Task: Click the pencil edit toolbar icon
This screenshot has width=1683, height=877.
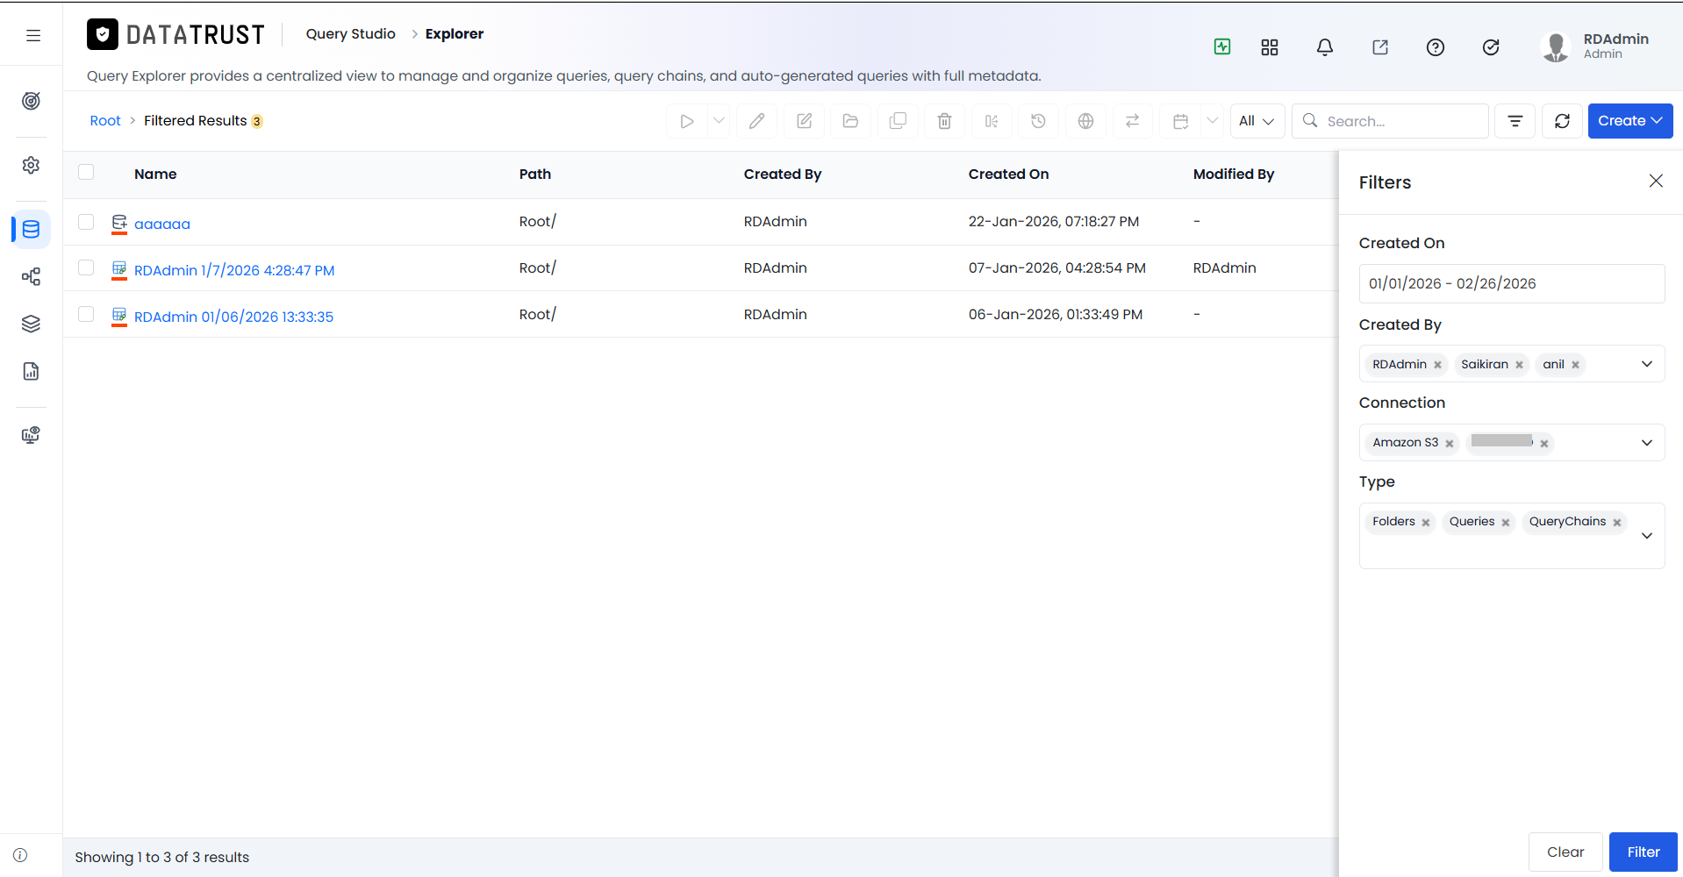Action: (756, 121)
